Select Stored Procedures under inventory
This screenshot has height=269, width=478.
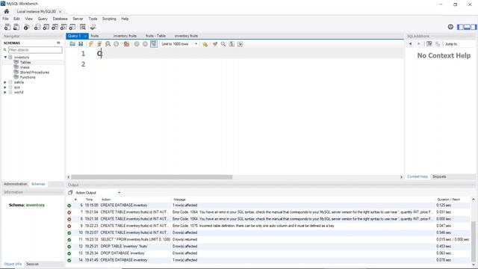pyautogui.click(x=34, y=72)
